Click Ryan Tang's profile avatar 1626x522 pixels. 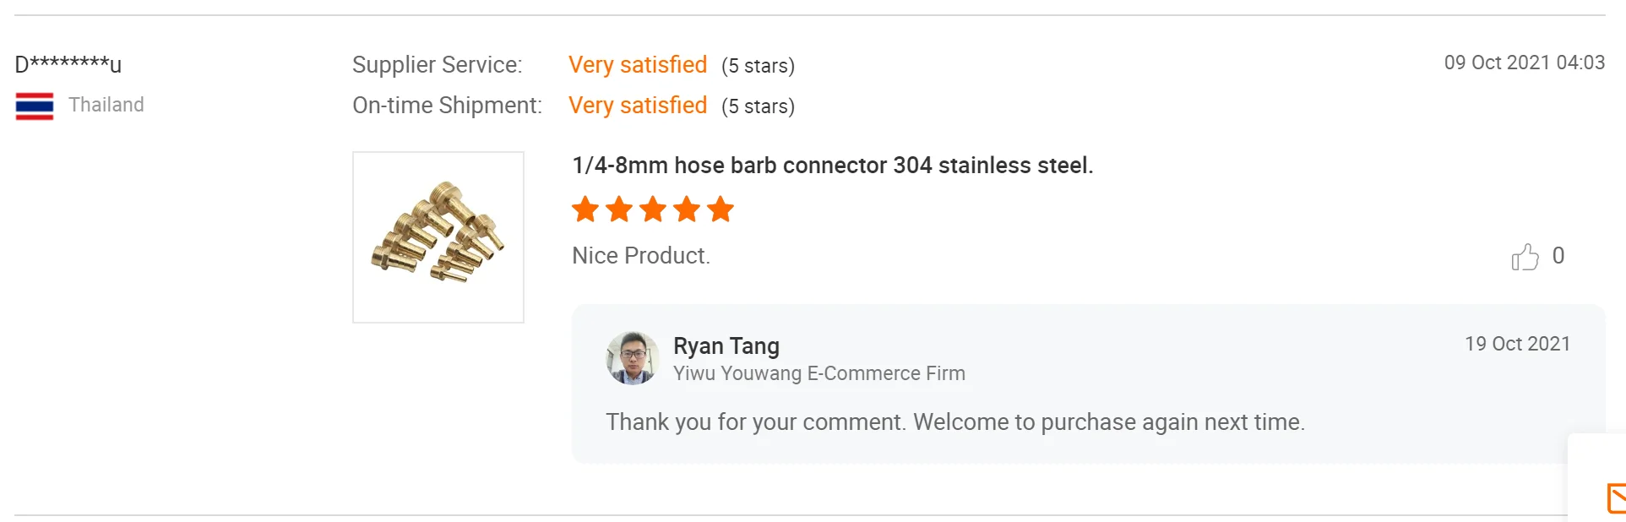tap(632, 358)
